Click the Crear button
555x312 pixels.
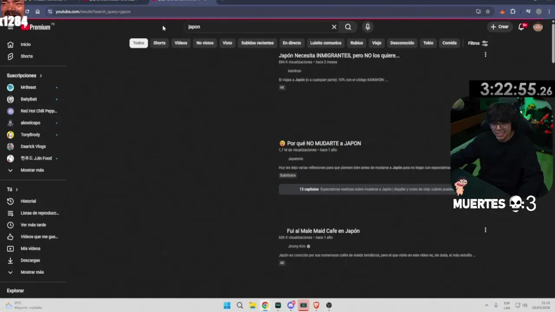(499, 27)
